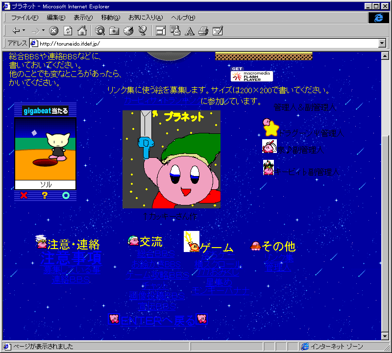Image resolution: width=392 pixels, height=353 pixels.
Task: Show the History toolbar icon
Action: click(x=128, y=31)
